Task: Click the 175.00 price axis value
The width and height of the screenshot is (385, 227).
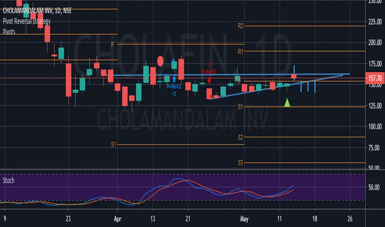Action: point(375,64)
